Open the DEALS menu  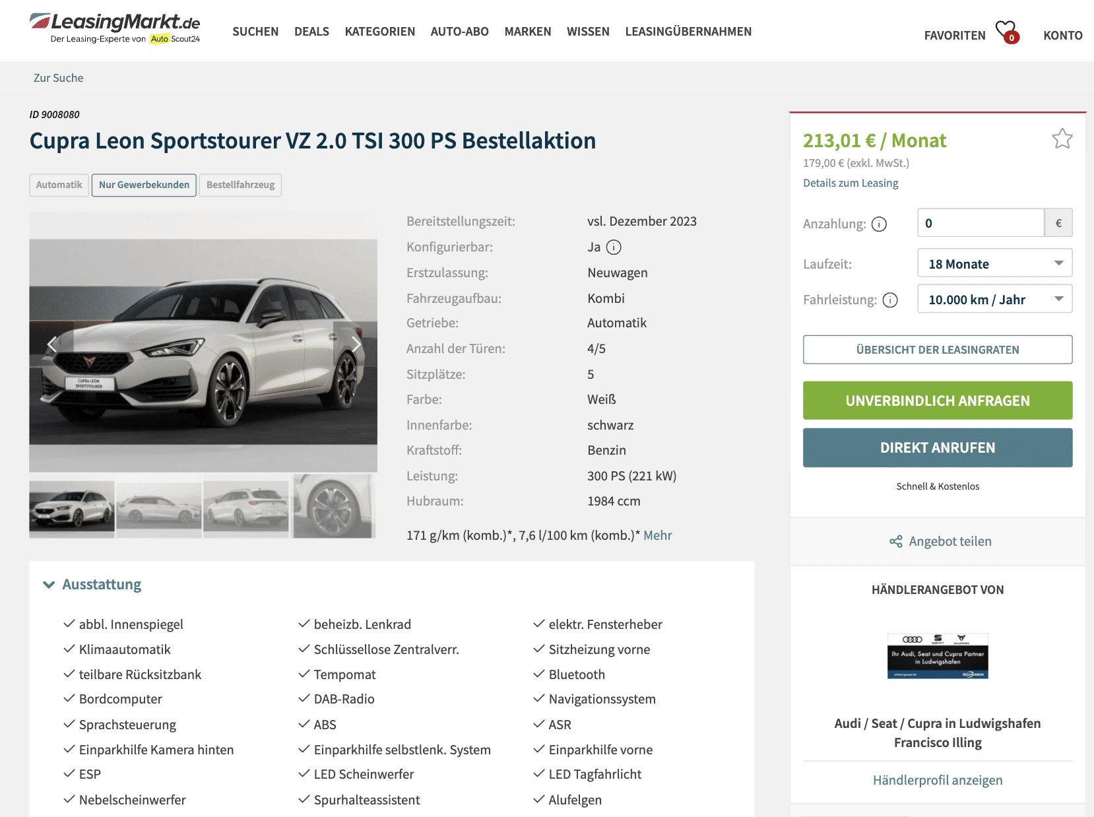click(x=311, y=32)
